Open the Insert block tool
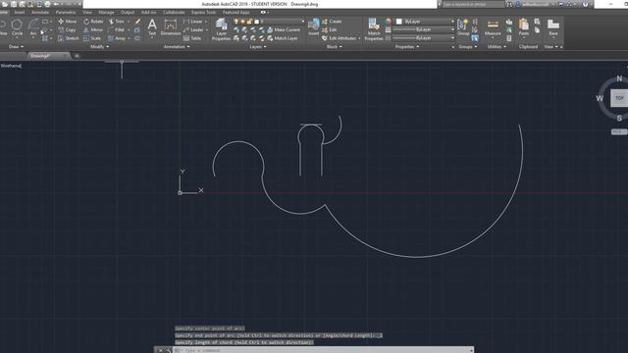Viewport: 628px width, 353px height. click(314, 27)
